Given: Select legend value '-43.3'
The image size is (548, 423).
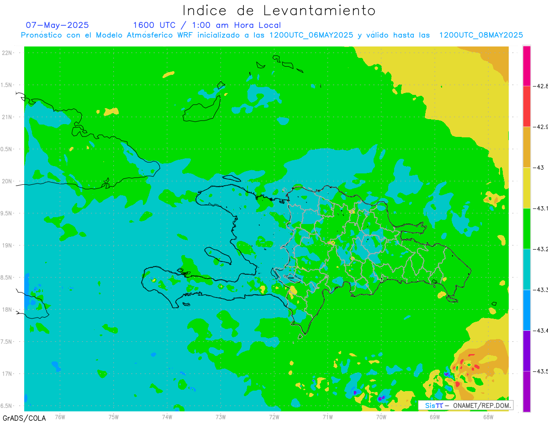Looking at the screenshot, I should [x=541, y=290].
